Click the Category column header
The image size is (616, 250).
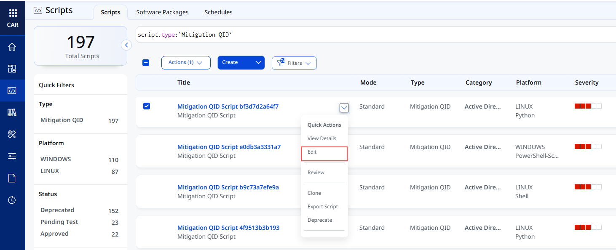click(x=479, y=82)
